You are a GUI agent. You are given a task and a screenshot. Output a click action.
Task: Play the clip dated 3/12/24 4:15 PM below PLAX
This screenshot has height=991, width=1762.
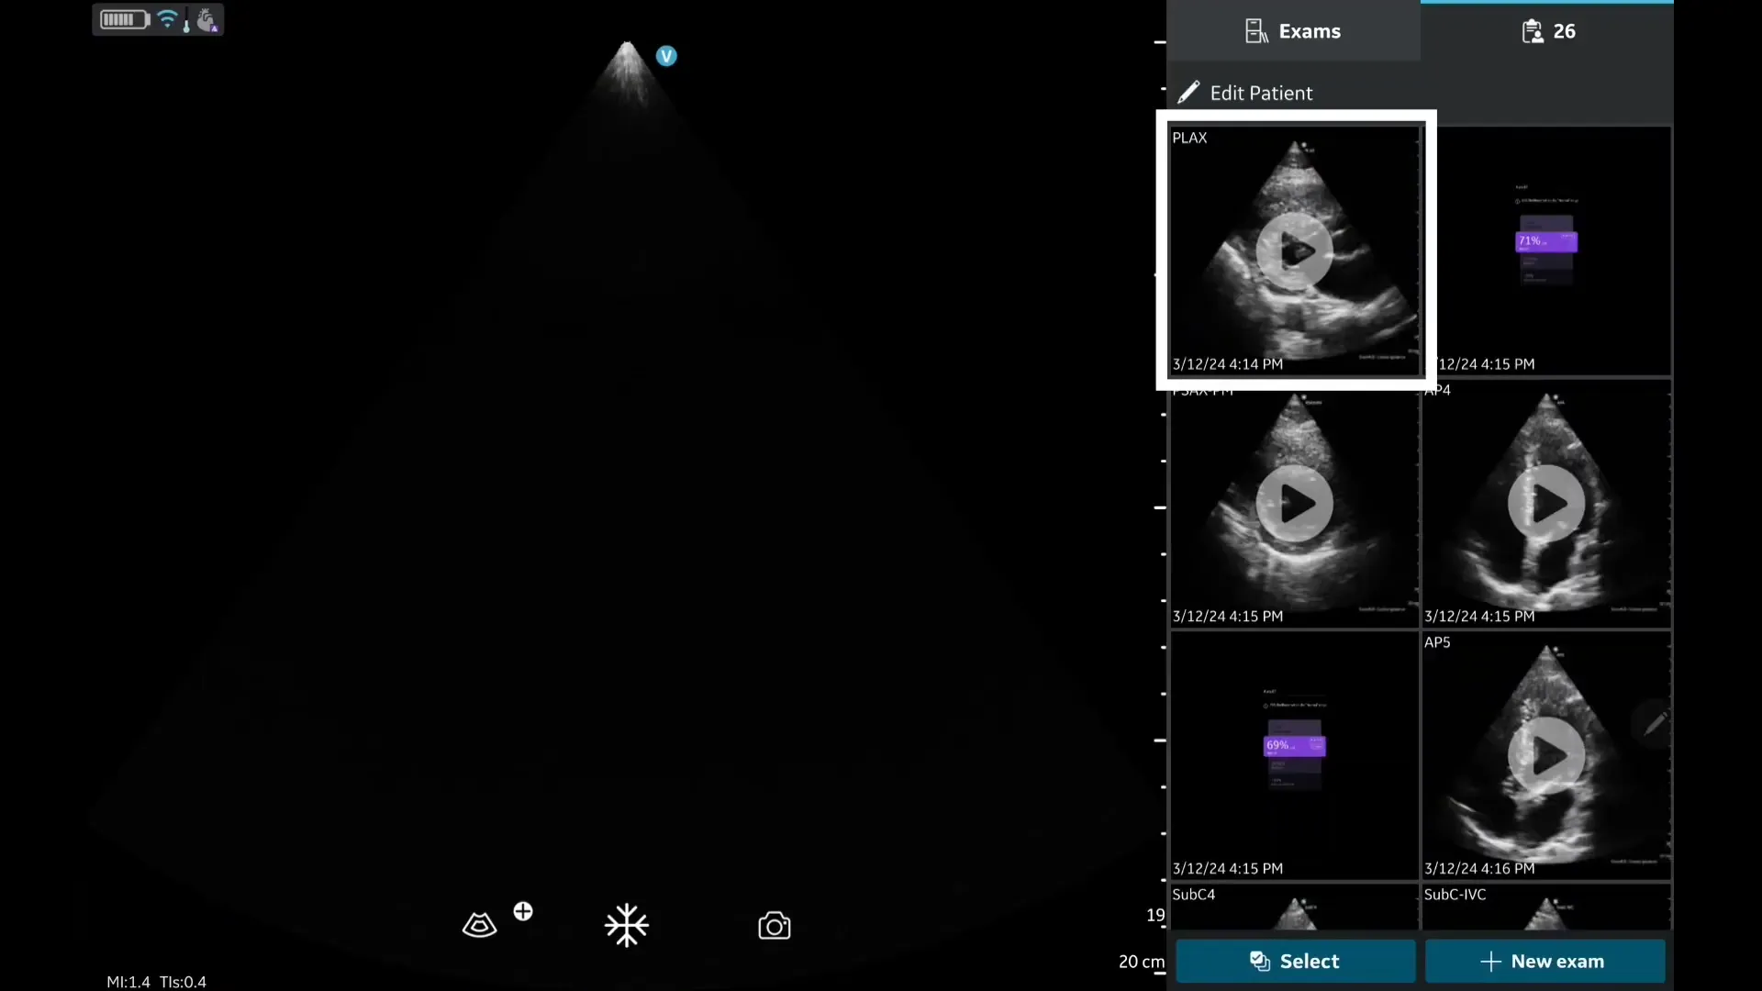point(1295,504)
